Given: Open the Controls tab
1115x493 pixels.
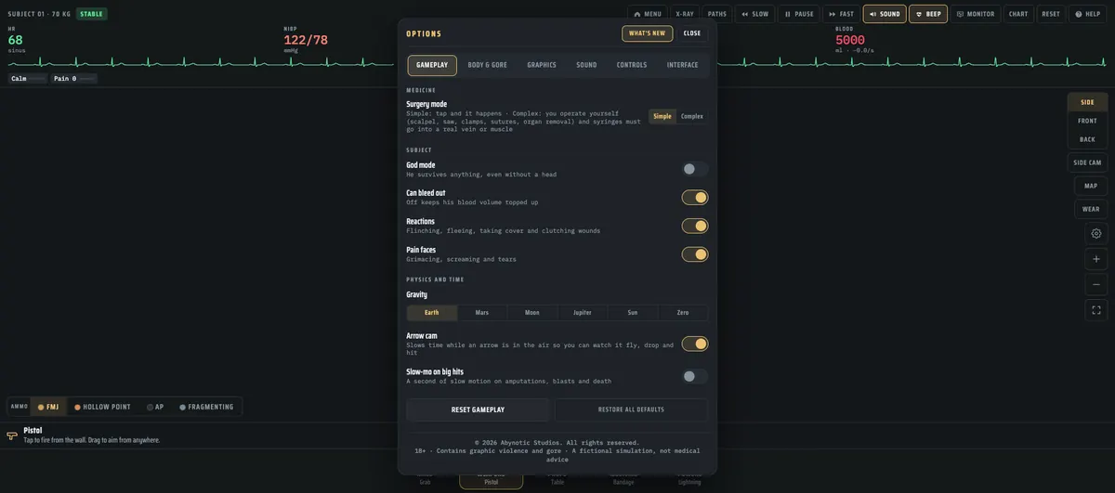Looking at the screenshot, I should pos(632,65).
